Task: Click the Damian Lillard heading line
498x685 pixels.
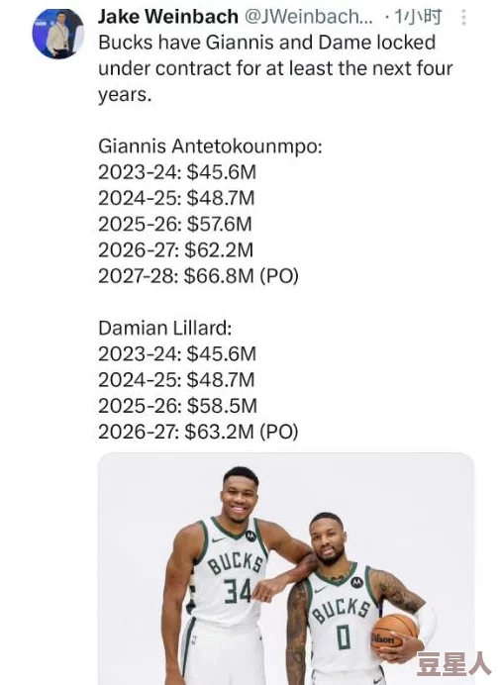Action: tap(164, 328)
